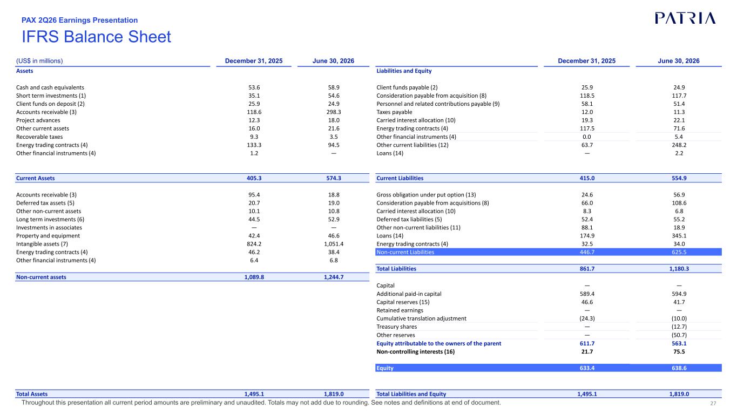Click 'Capital reserves (15)' label
The height and width of the screenshot is (414, 737).
(403, 302)
